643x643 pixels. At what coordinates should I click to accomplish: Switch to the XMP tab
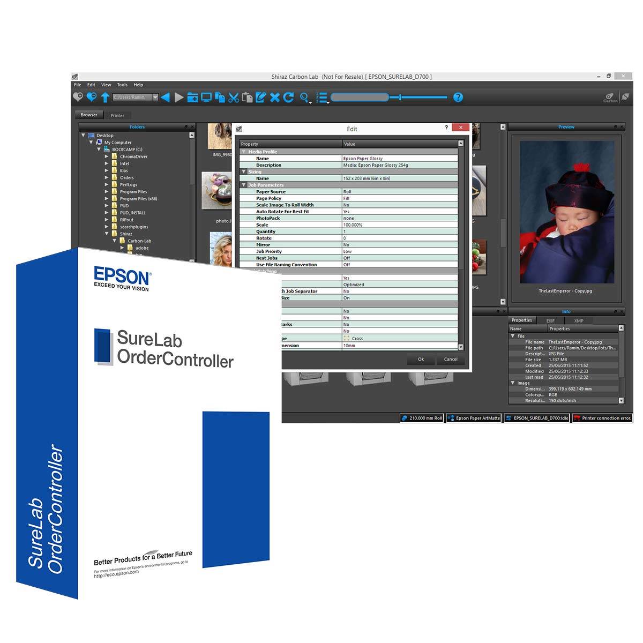tap(578, 320)
